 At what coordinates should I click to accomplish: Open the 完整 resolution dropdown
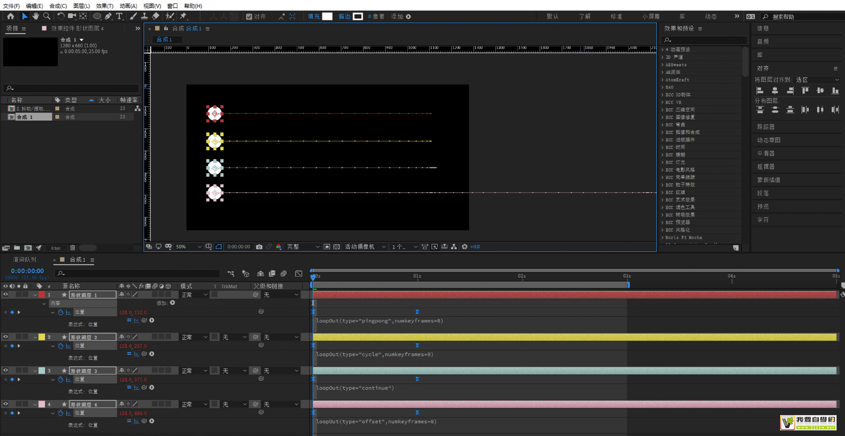[303, 247]
